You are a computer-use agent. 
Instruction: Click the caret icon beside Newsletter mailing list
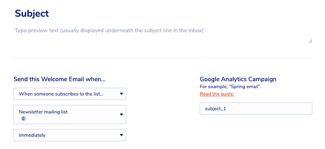coord(121,115)
